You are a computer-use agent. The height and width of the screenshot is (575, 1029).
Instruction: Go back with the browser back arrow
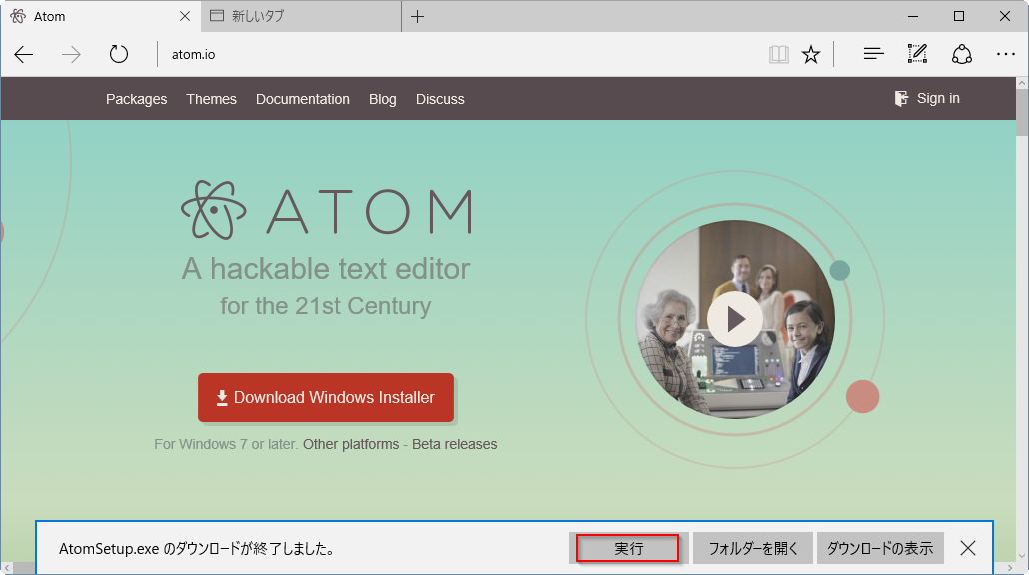(x=24, y=55)
